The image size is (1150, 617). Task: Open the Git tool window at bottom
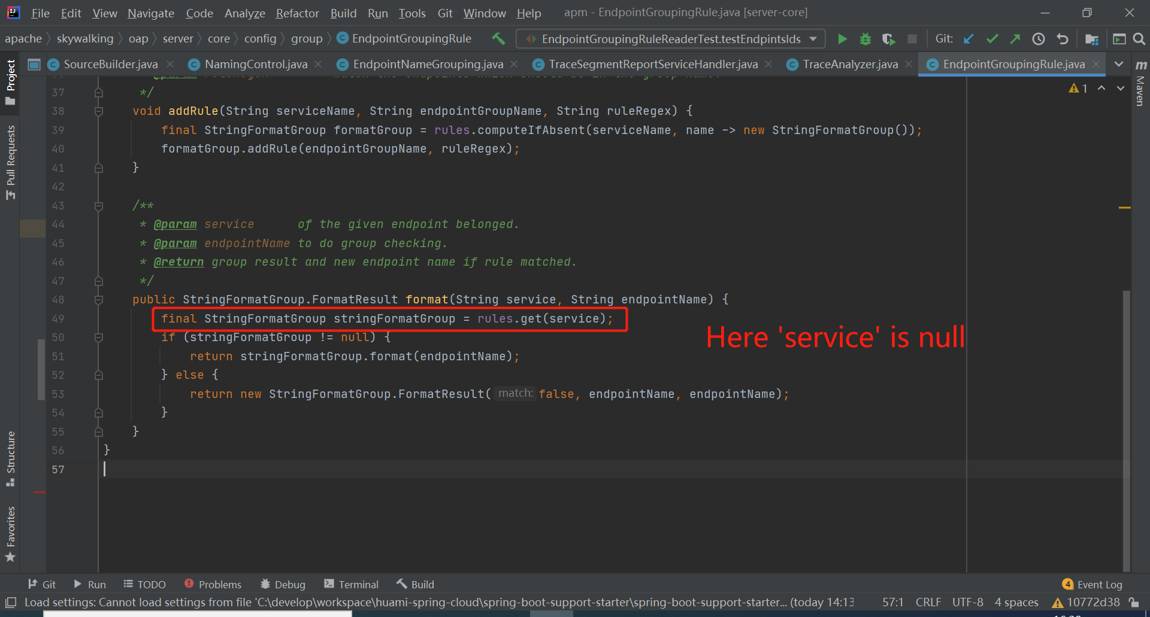(x=42, y=584)
